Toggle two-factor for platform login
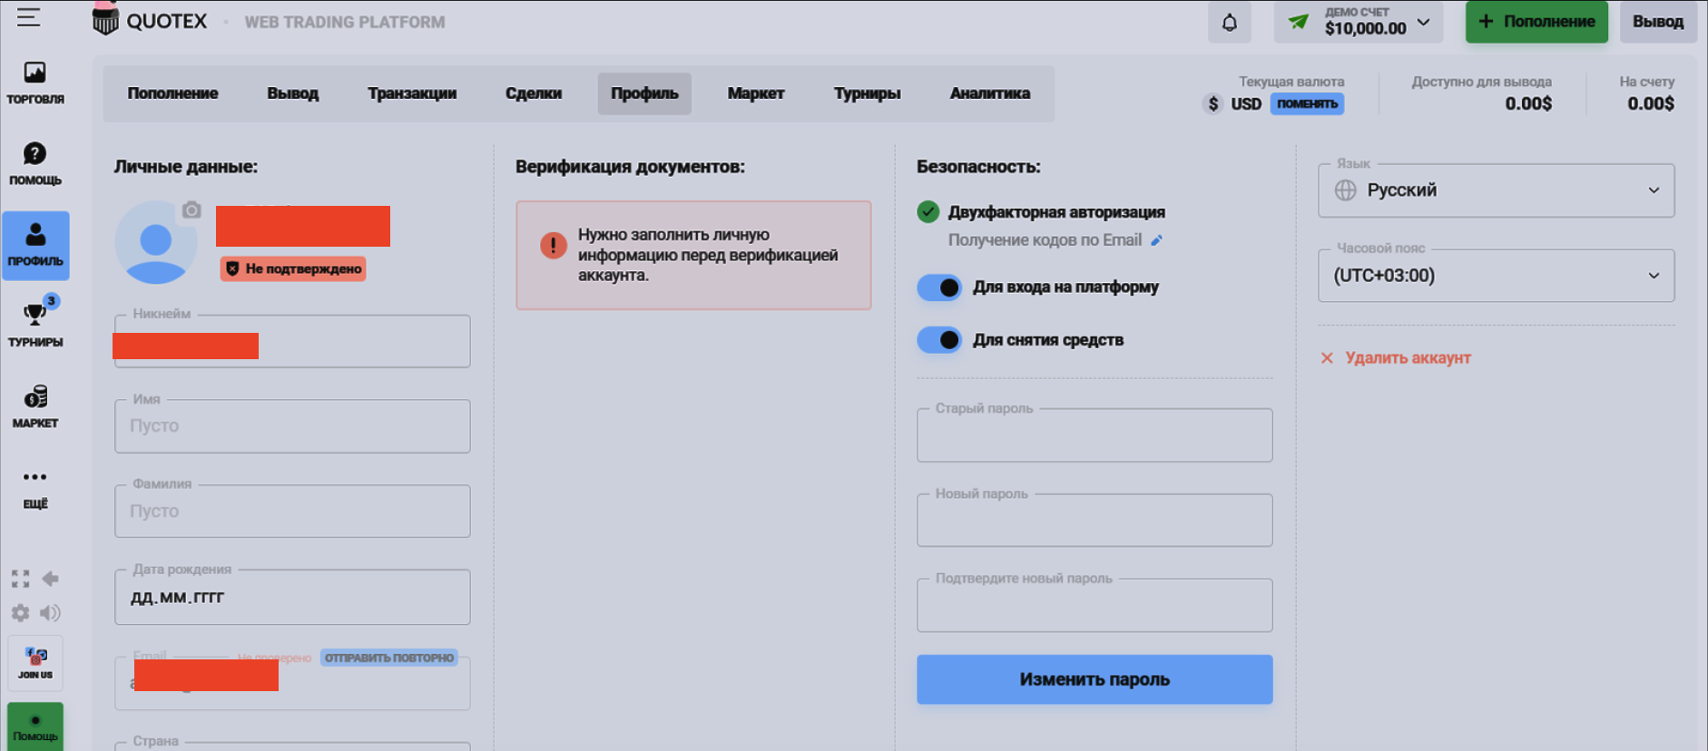 [x=939, y=288]
